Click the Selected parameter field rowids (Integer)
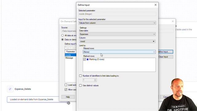The image size is (197, 111). pyautogui.click(x=117, y=14)
